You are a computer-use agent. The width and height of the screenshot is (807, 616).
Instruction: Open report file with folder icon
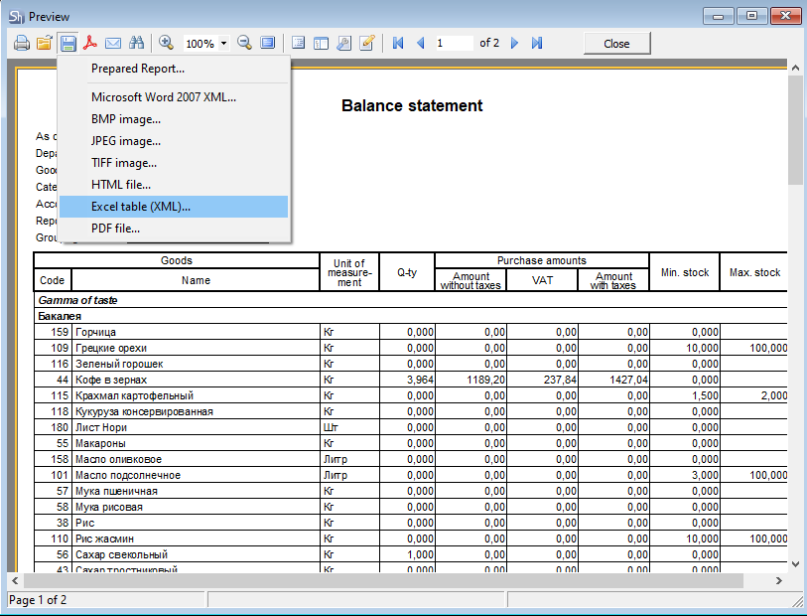[45, 43]
